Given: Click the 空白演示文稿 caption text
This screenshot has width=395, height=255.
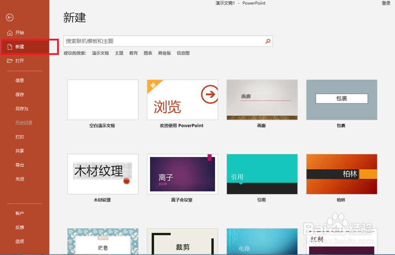Looking at the screenshot, I should [x=102, y=126].
